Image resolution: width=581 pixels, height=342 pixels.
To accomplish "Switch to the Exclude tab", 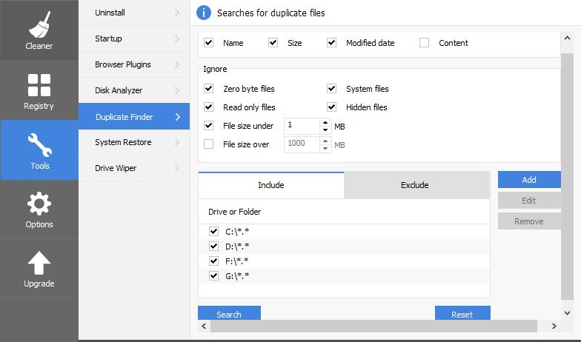I will [x=415, y=185].
